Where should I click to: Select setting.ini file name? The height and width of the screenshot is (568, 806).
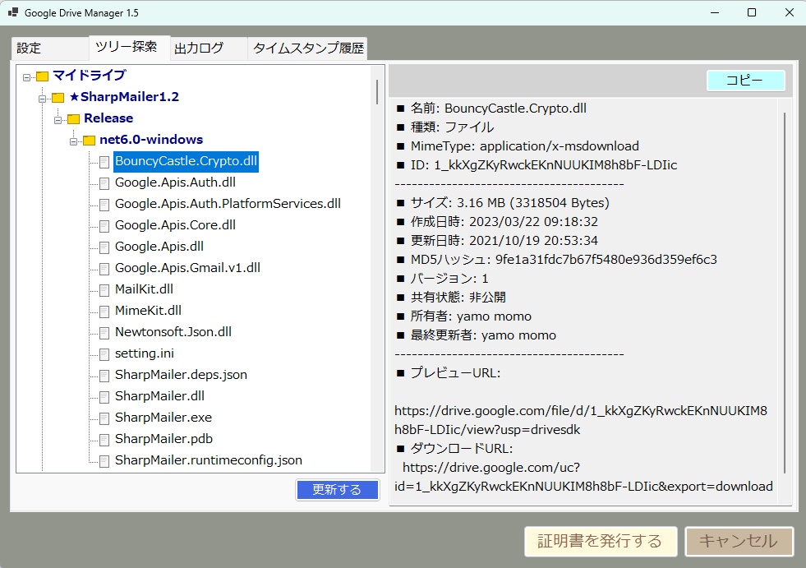(x=145, y=353)
